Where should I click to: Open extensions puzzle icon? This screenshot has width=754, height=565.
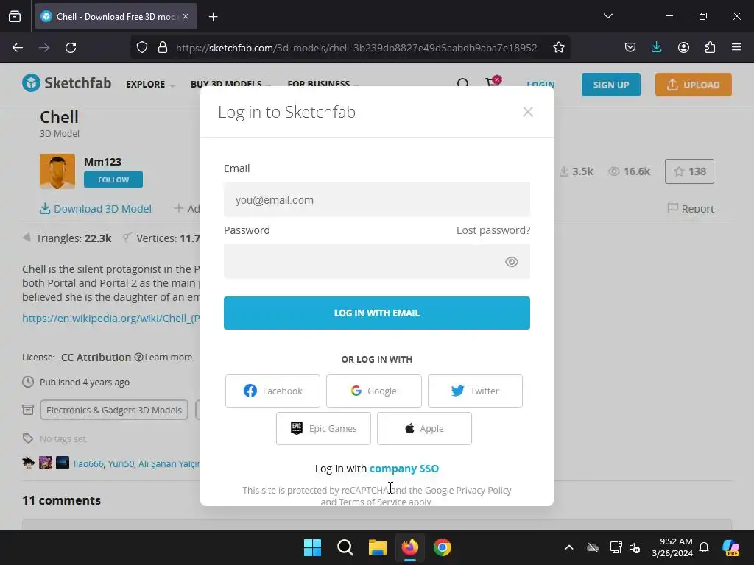pyautogui.click(x=710, y=48)
